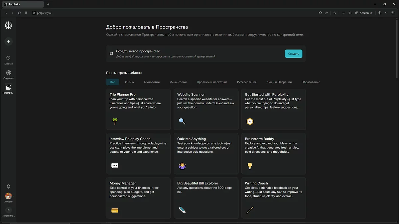Expand the chevron dropdown in browser toolbar
The image size is (399, 224).
pos(386,13)
